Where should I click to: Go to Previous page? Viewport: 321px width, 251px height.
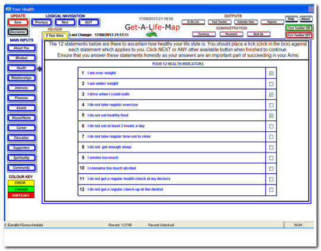pos(42,23)
